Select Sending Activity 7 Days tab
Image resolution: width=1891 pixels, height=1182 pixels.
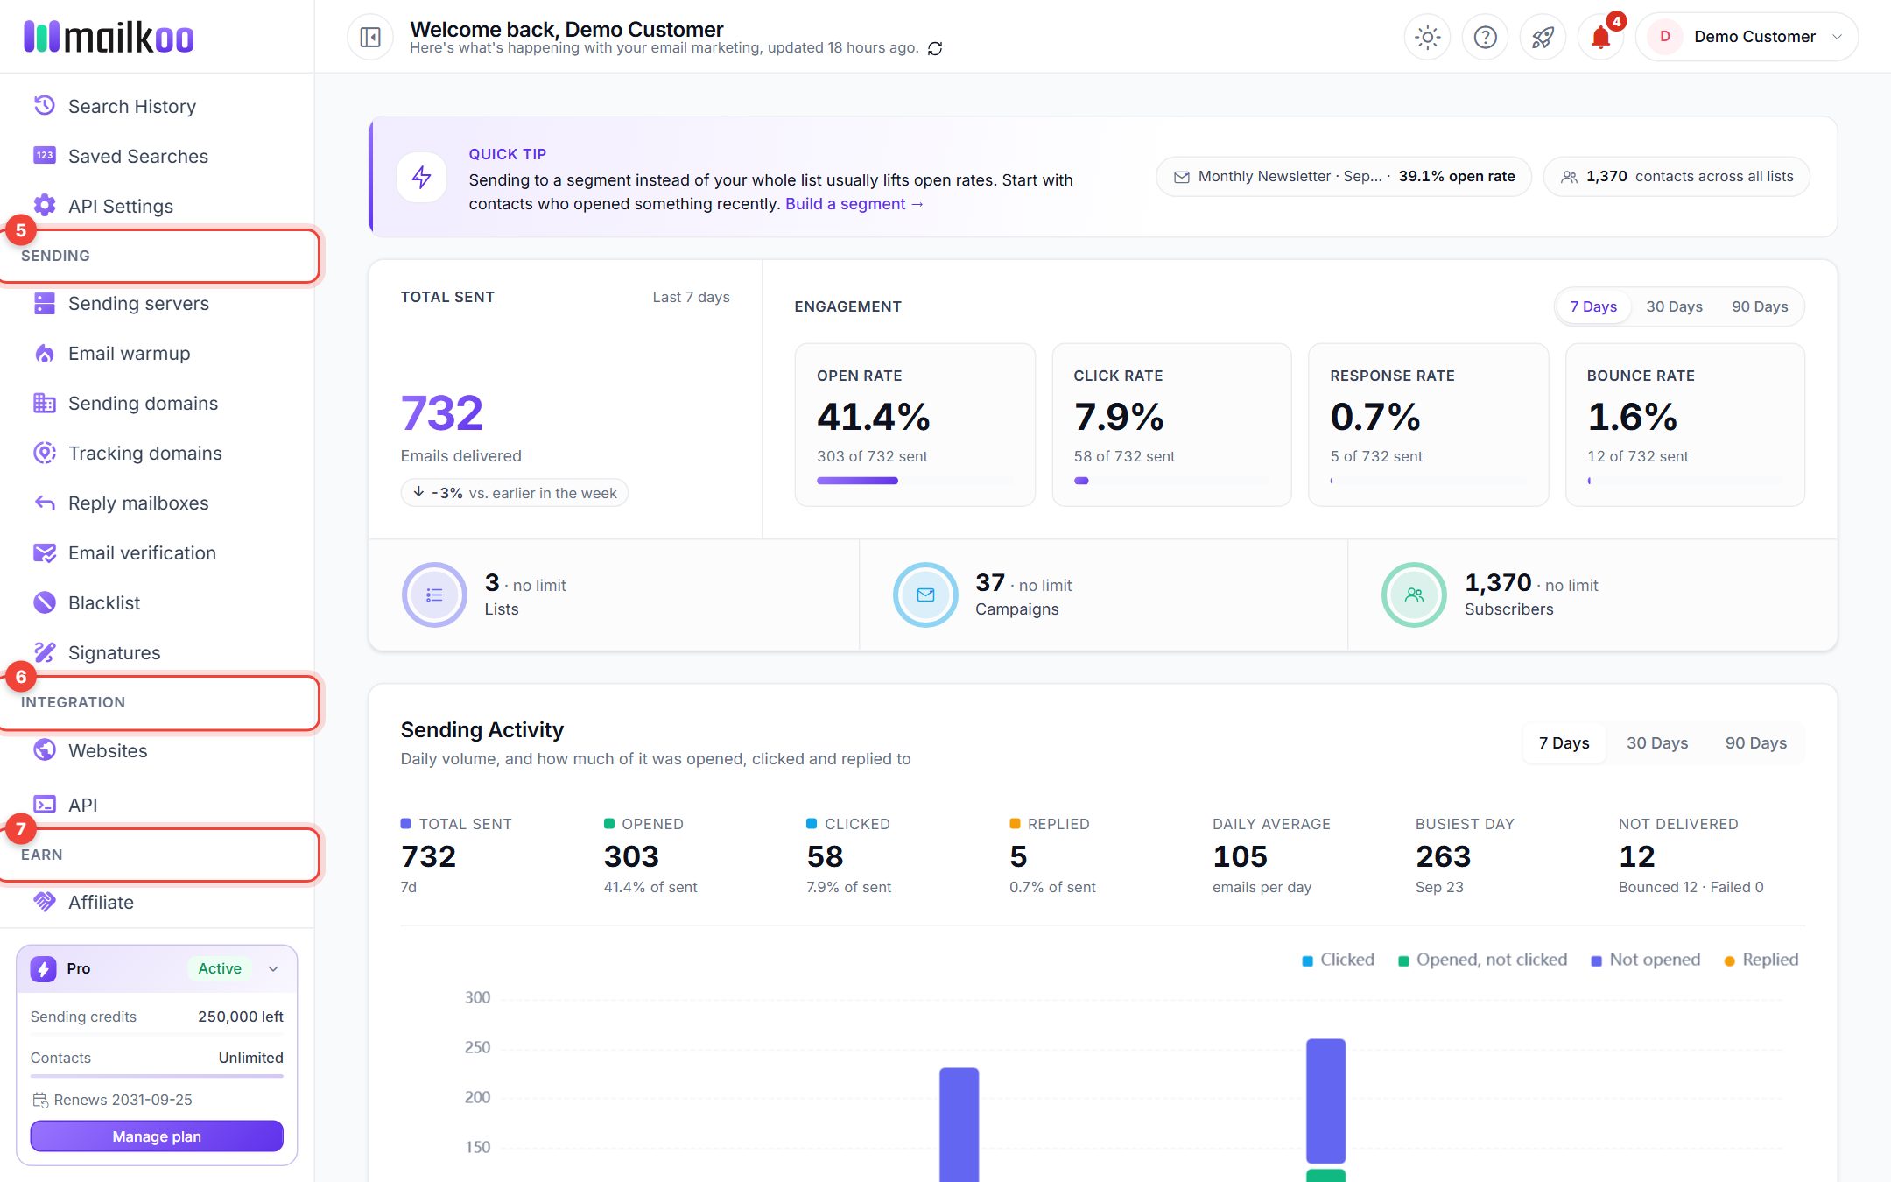1564,742
